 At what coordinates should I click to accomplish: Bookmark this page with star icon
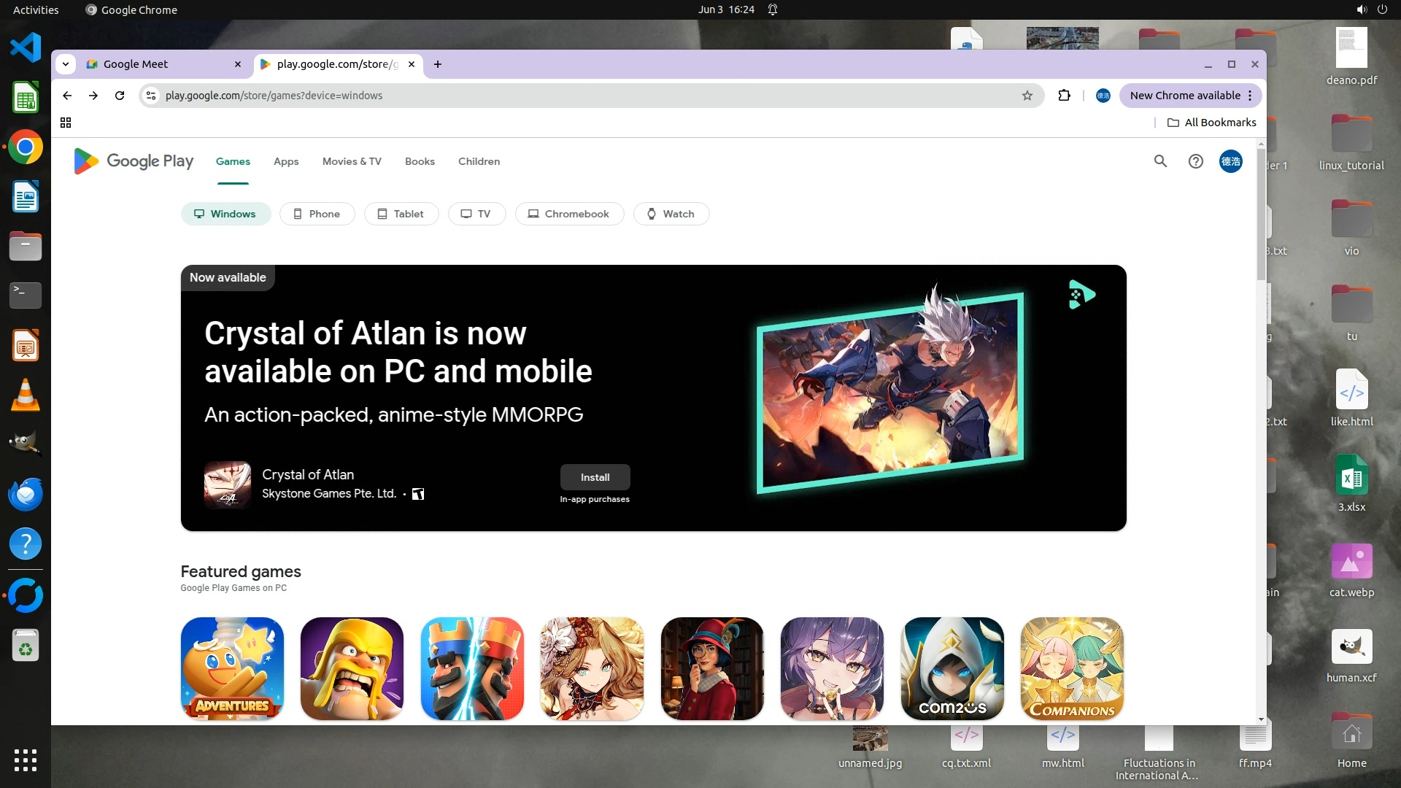click(1027, 96)
